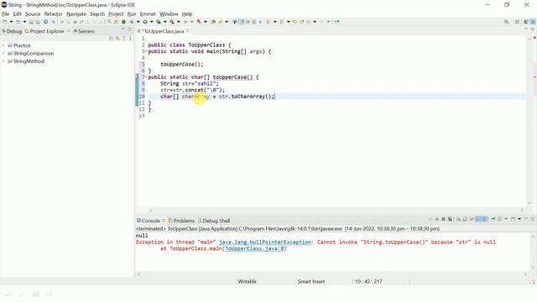Screen dimensions: 537x302
Task: Open the ToUpperClass.java:8 stack trace link
Action: [x=254, y=248]
